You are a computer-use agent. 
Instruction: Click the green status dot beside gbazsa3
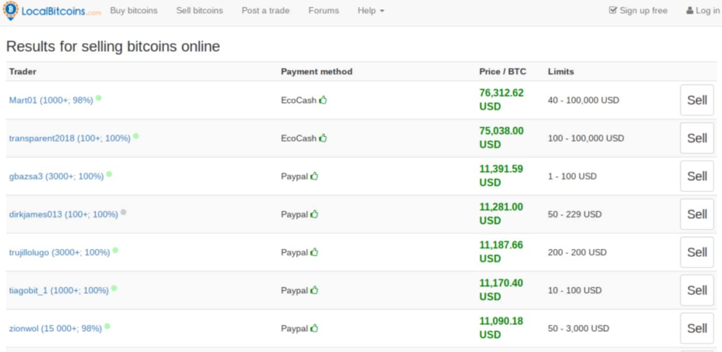109,174
